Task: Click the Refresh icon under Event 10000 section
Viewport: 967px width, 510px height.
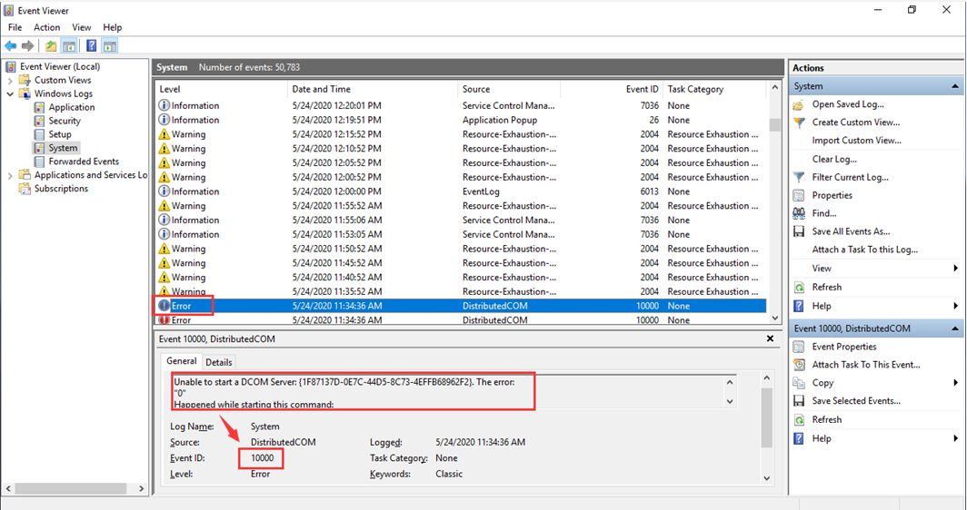Action: (799, 420)
